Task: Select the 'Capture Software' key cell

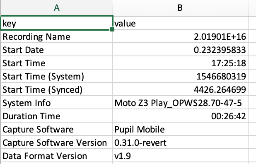Action: click(56, 129)
